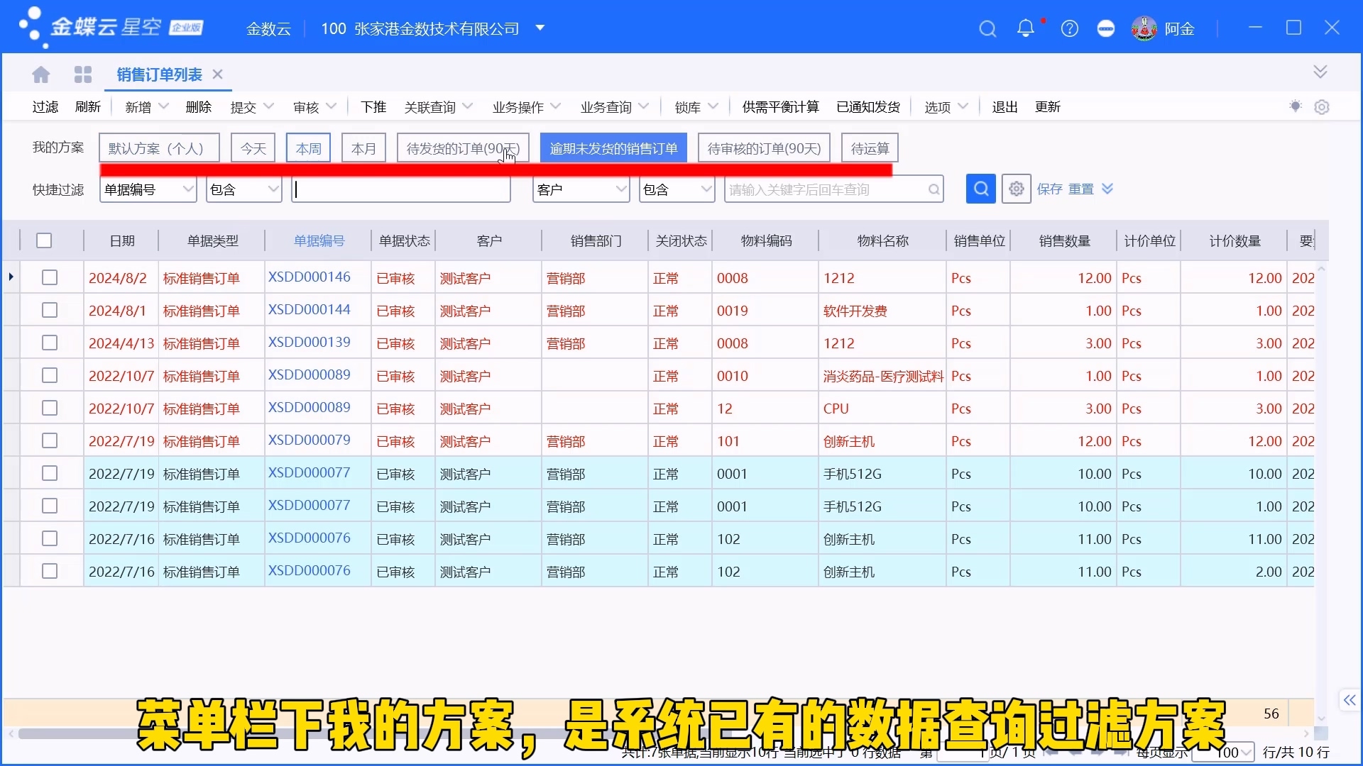
Task: Expand the company selector beside 张家港金数技术有限公司
Action: pyautogui.click(x=540, y=29)
